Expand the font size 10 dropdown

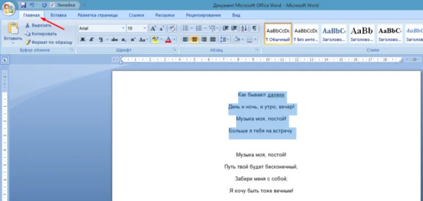click(x=145, y=28)
